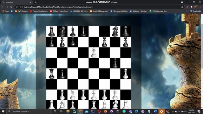
Task: Launch Opera from the taskbar
Action: click(x=99, y=111)
